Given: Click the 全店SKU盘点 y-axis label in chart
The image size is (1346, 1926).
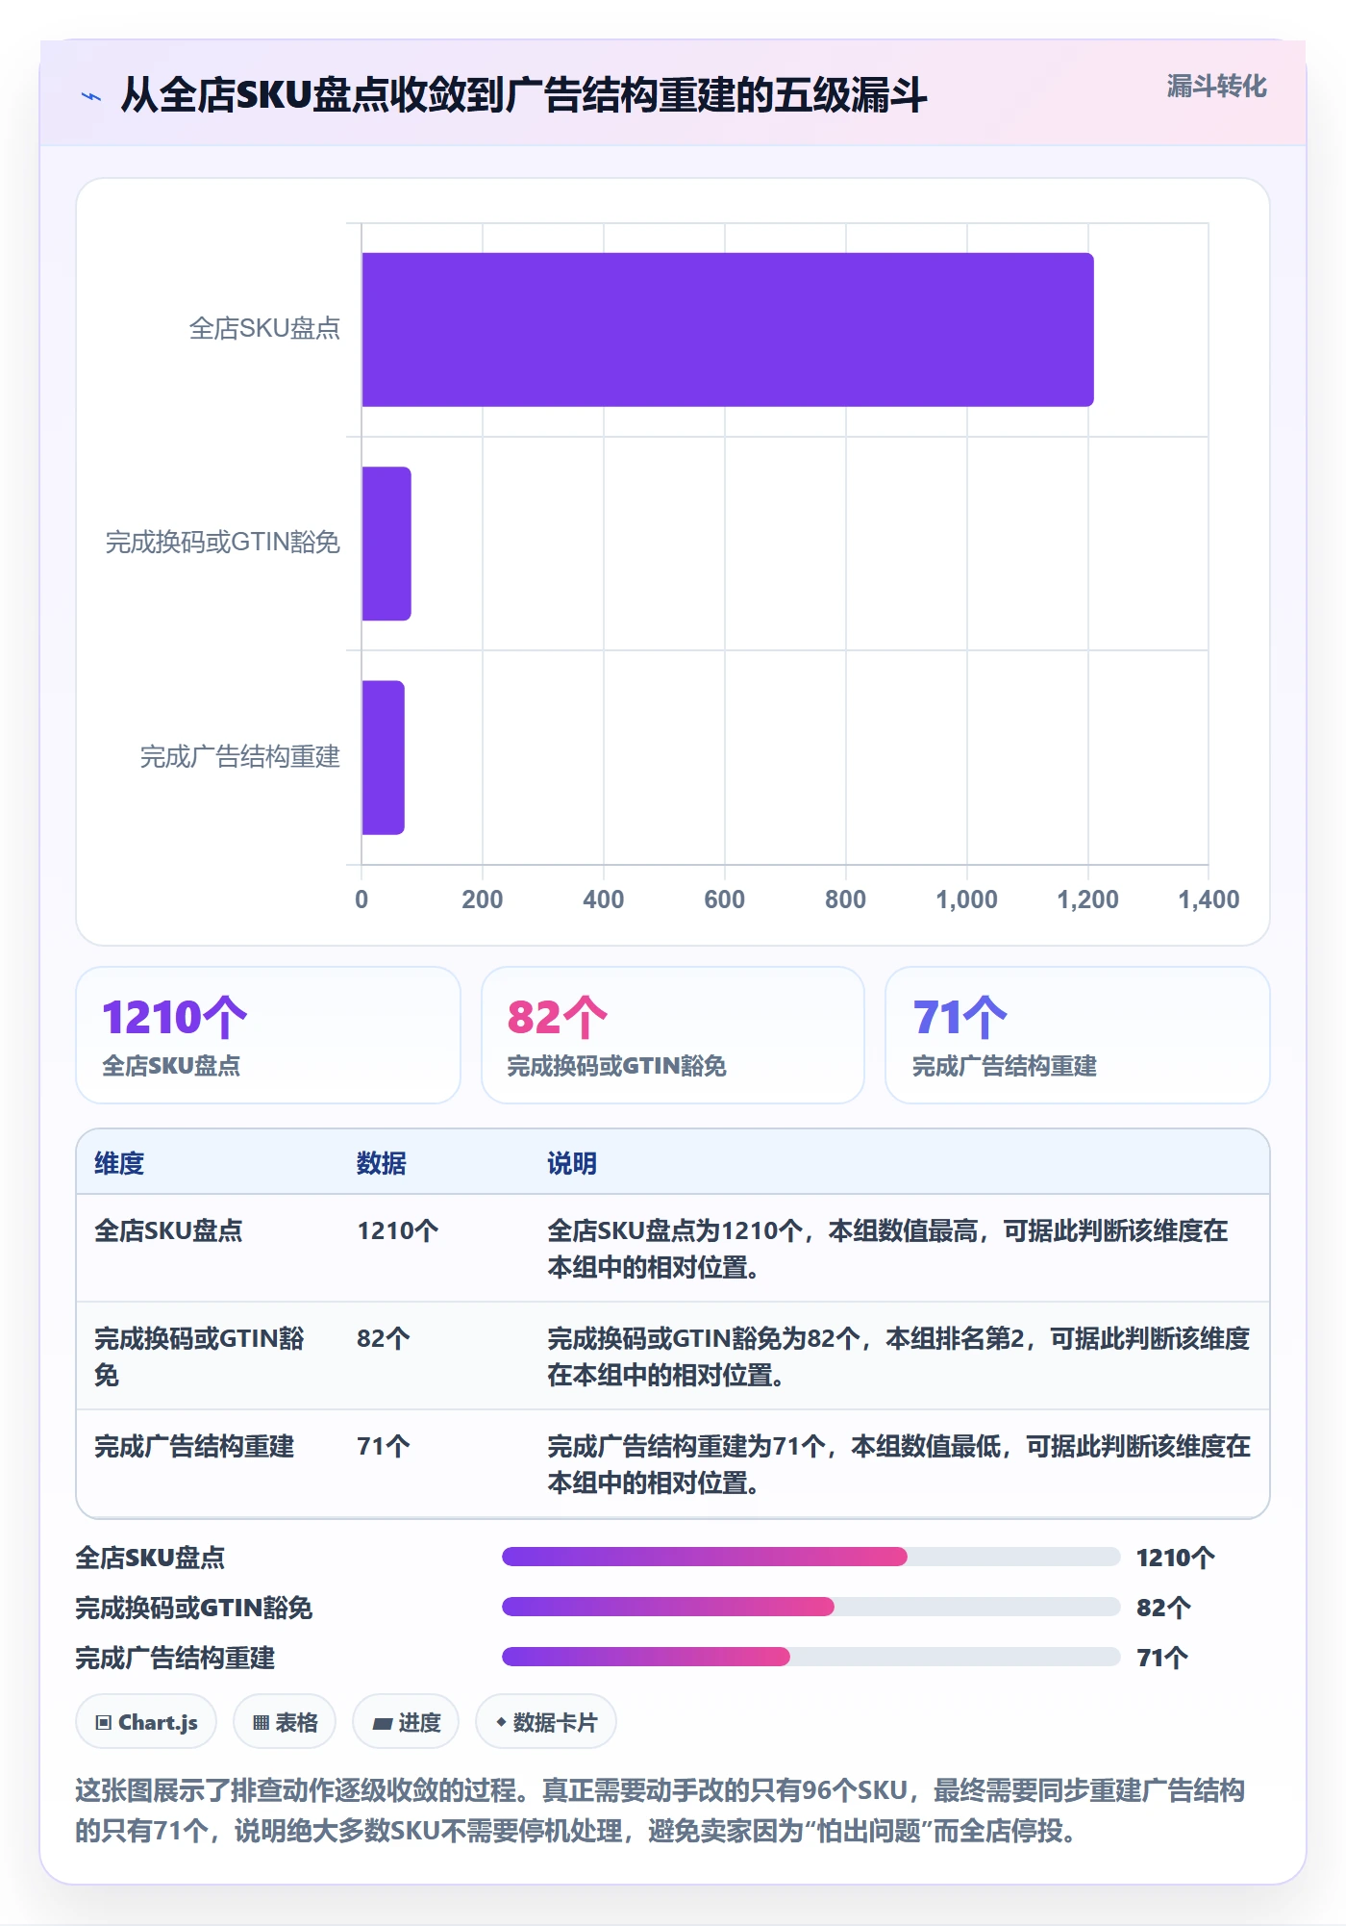Looking at the screenshot, I should tap(264, 329).
